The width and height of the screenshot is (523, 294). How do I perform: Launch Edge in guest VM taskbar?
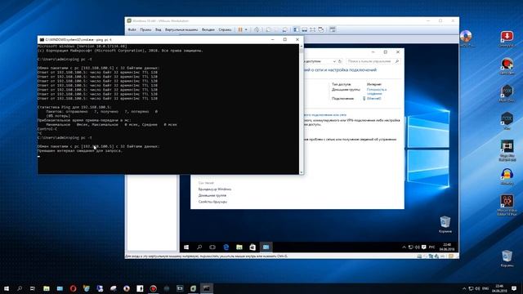tap(226, 247)
